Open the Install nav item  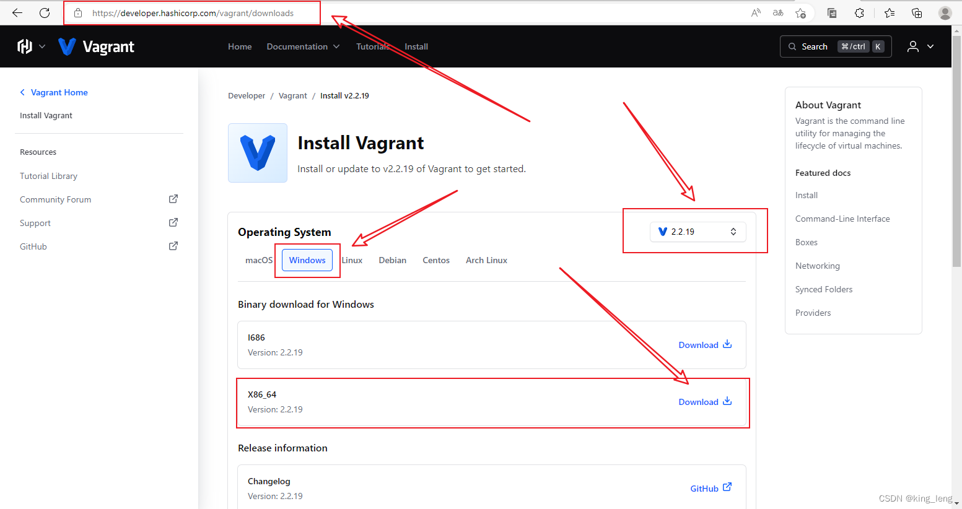[x=416, y=46]
